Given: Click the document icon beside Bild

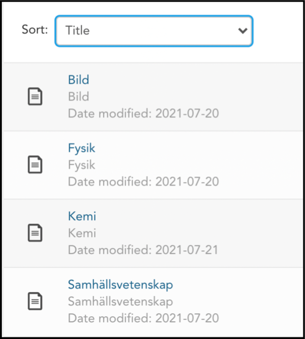Looking at the screenshot, I should 35,97.
